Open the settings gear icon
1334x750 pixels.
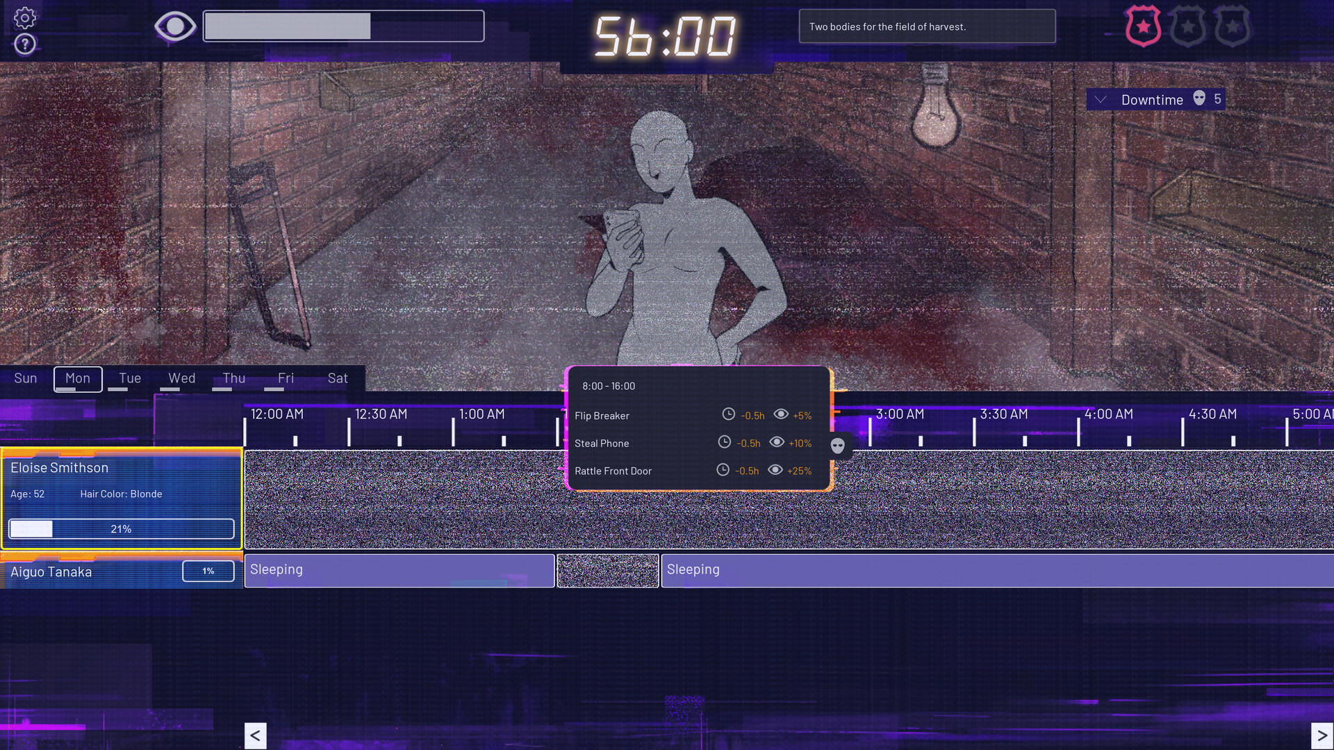click(x=25, y=18)
